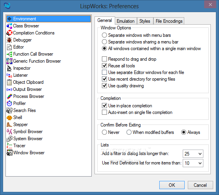Screen dimensions: 219x195
Task: Click the LispWorks logo in title bar
Action: point(7,6)
